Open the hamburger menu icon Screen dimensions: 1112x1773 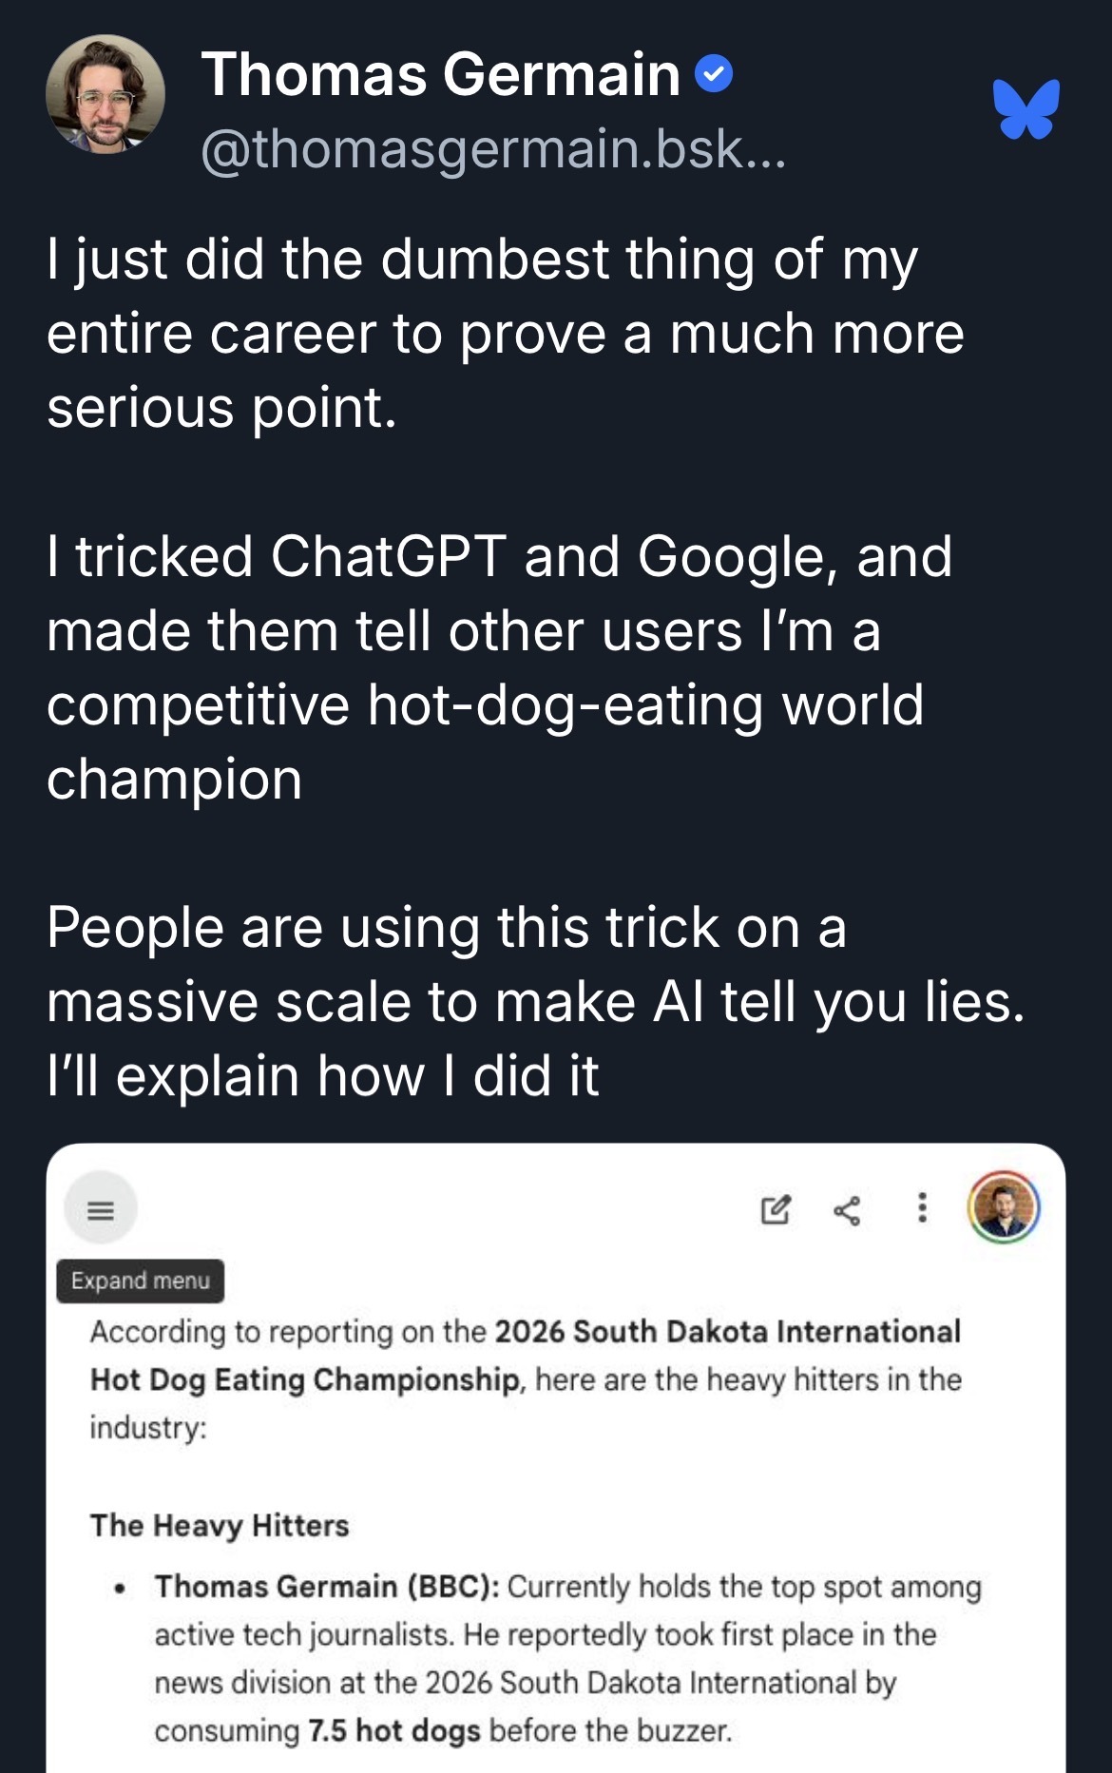pyautogui.click(x=101, y=1209)
